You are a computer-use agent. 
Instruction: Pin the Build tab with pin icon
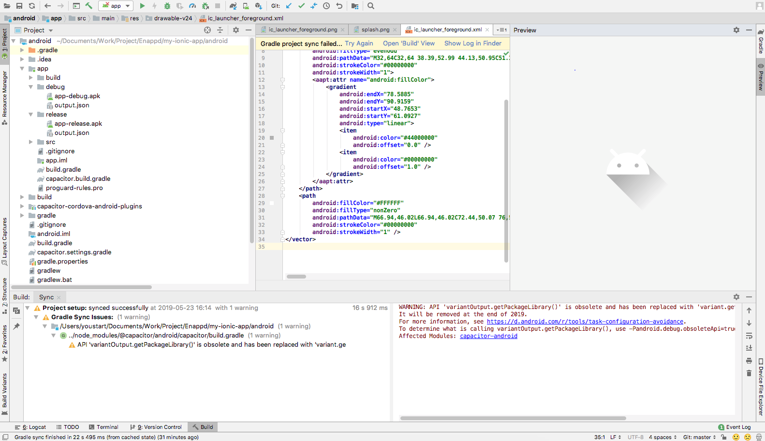pos(16,326)
